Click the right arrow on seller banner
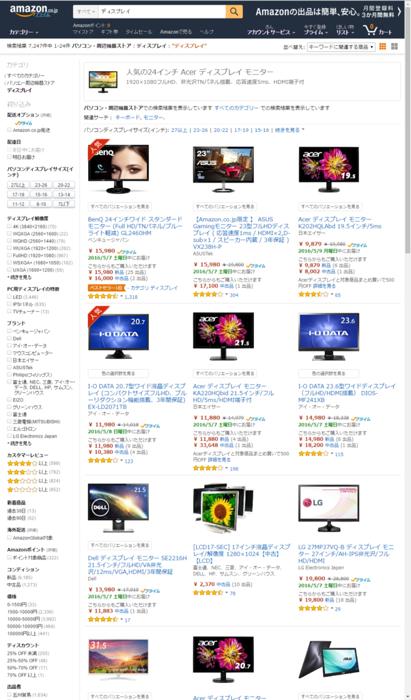 point(399,11)
